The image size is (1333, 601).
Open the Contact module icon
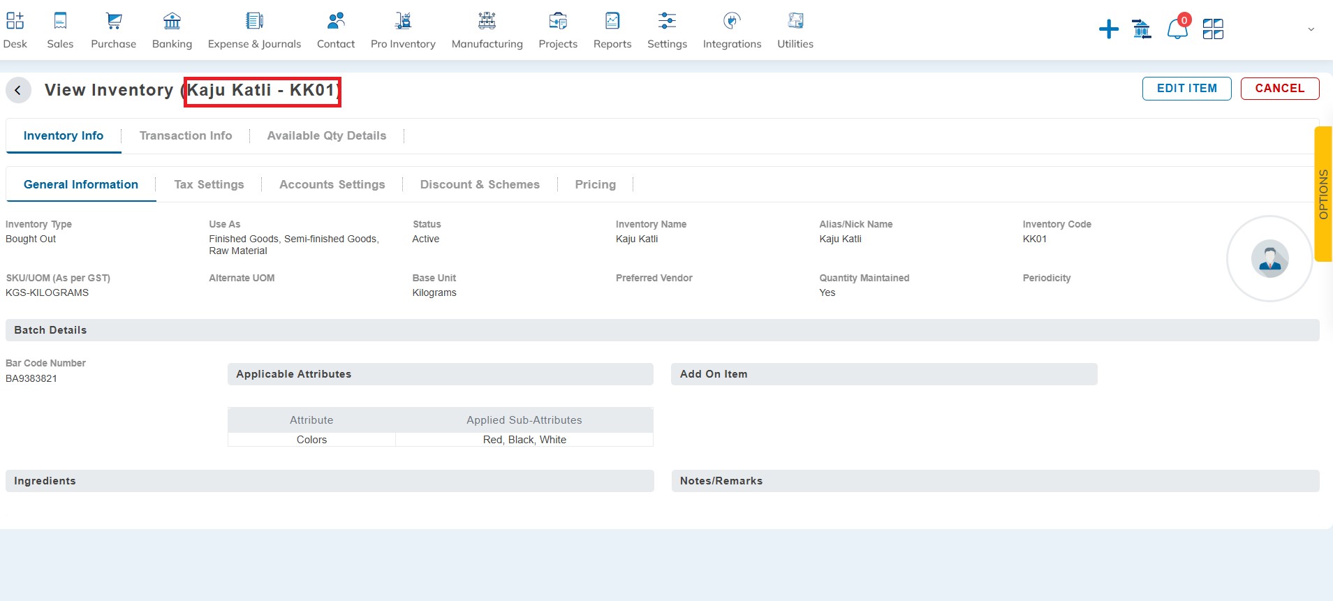pos(336,21)
